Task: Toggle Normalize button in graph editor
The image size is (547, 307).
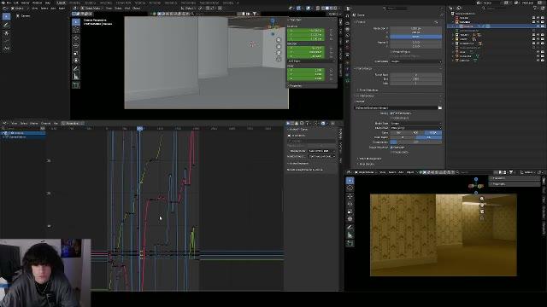Action: click(x=72, y=123)
